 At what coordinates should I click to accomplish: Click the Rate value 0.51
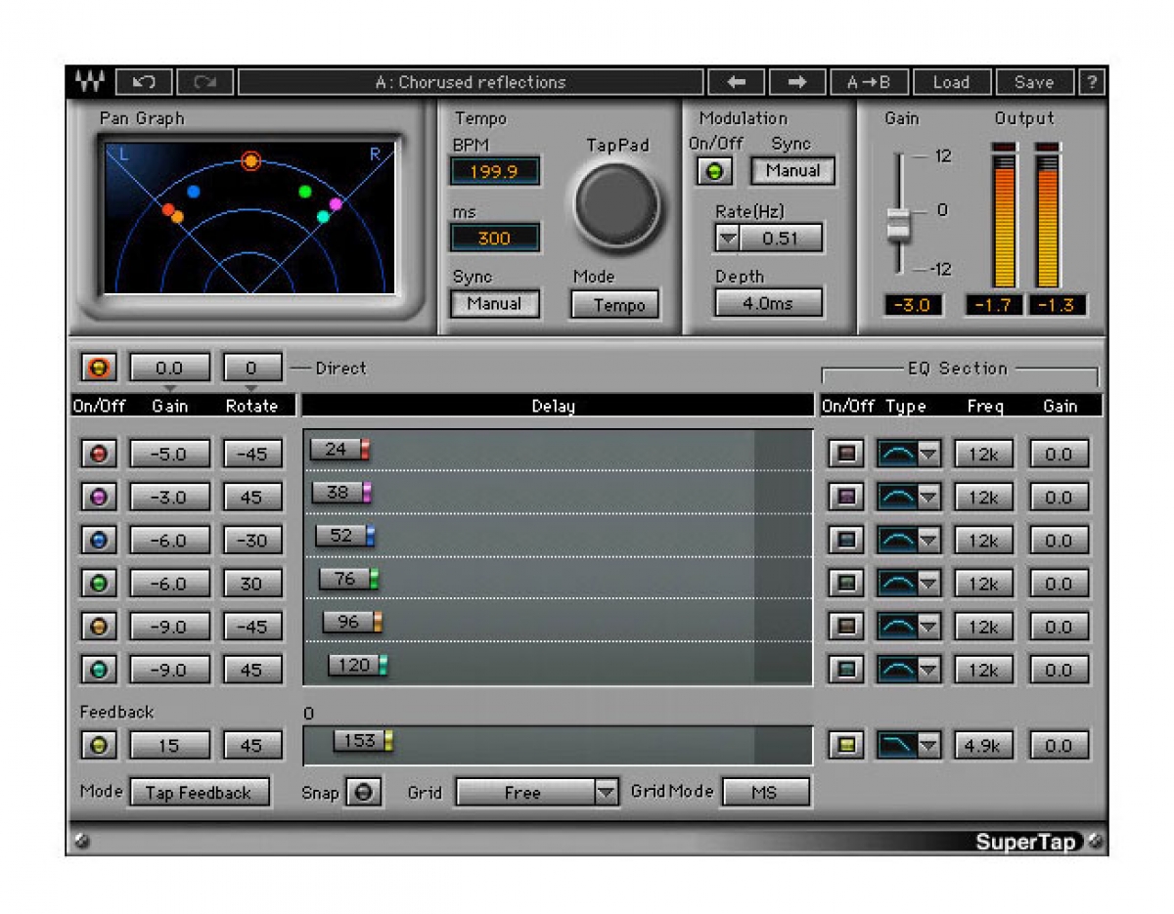pos(780,238)
